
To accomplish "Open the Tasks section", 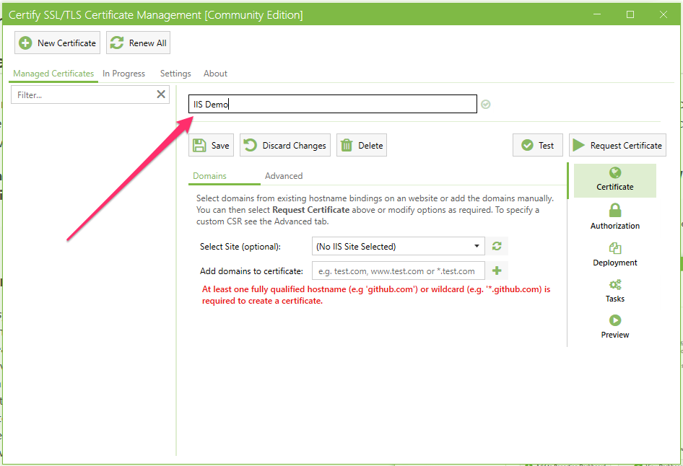I will (614, 291).
